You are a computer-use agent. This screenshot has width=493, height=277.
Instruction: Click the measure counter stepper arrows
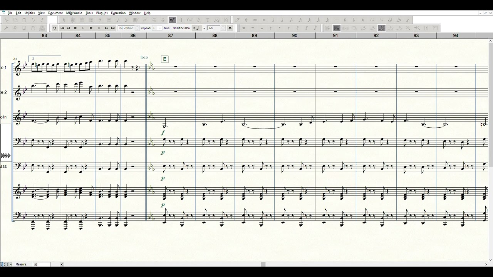[137, 28]
